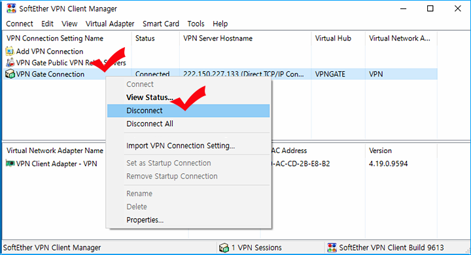Open the Help menu
The width and height of the screenshot is (471, 255).
220,24
